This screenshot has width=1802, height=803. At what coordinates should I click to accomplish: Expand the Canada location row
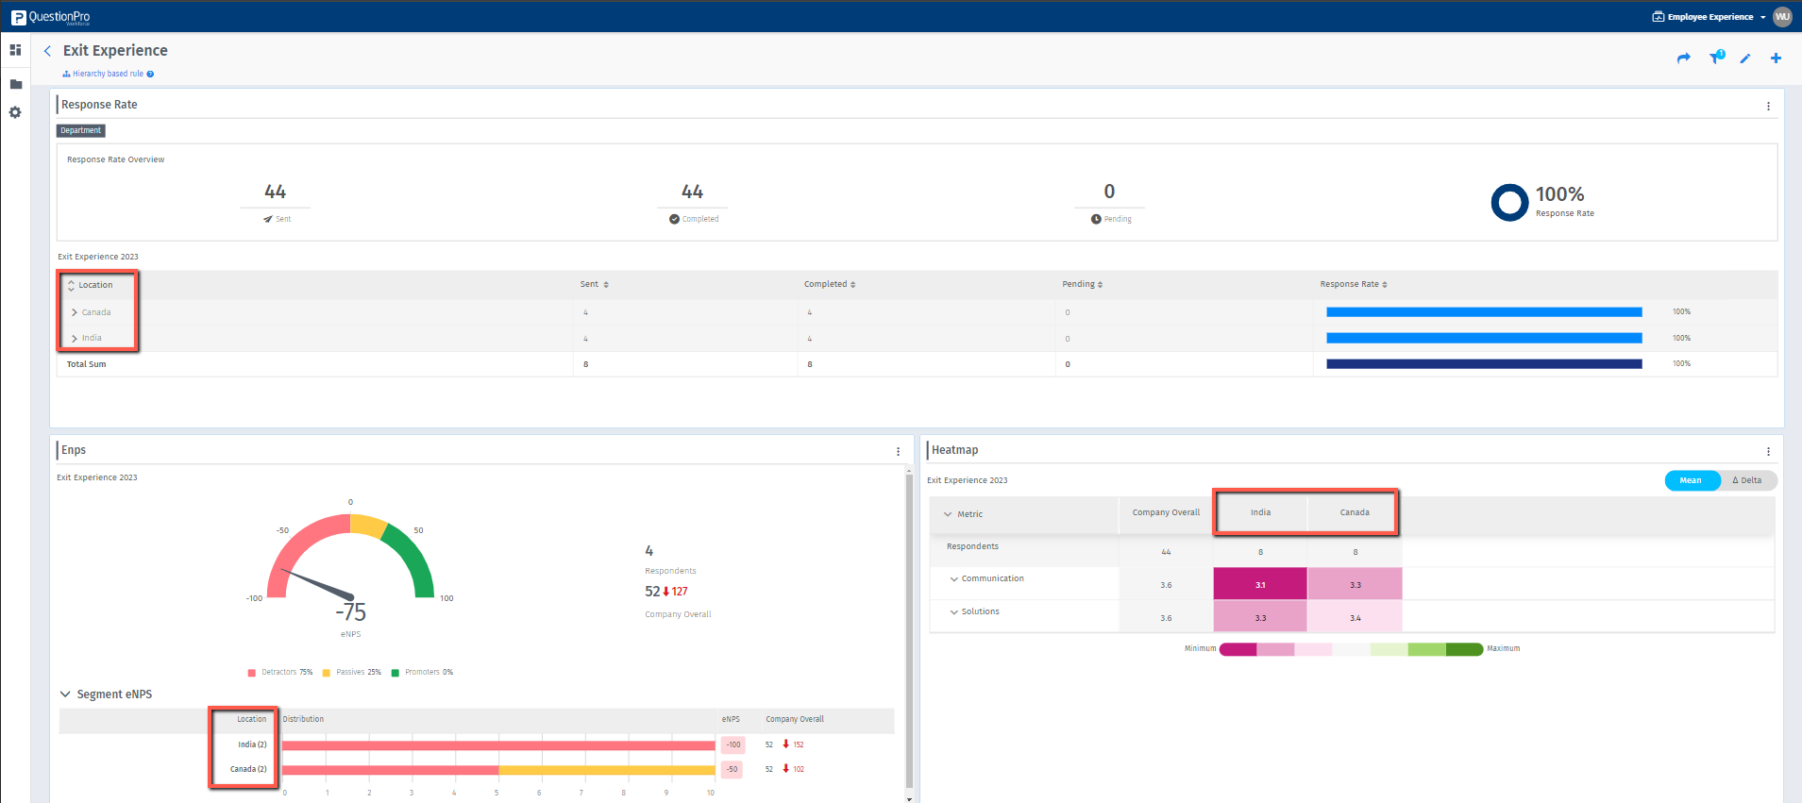pyautogui.click(x=75, y=312)
